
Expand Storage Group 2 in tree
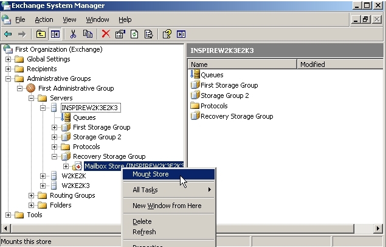54,137
